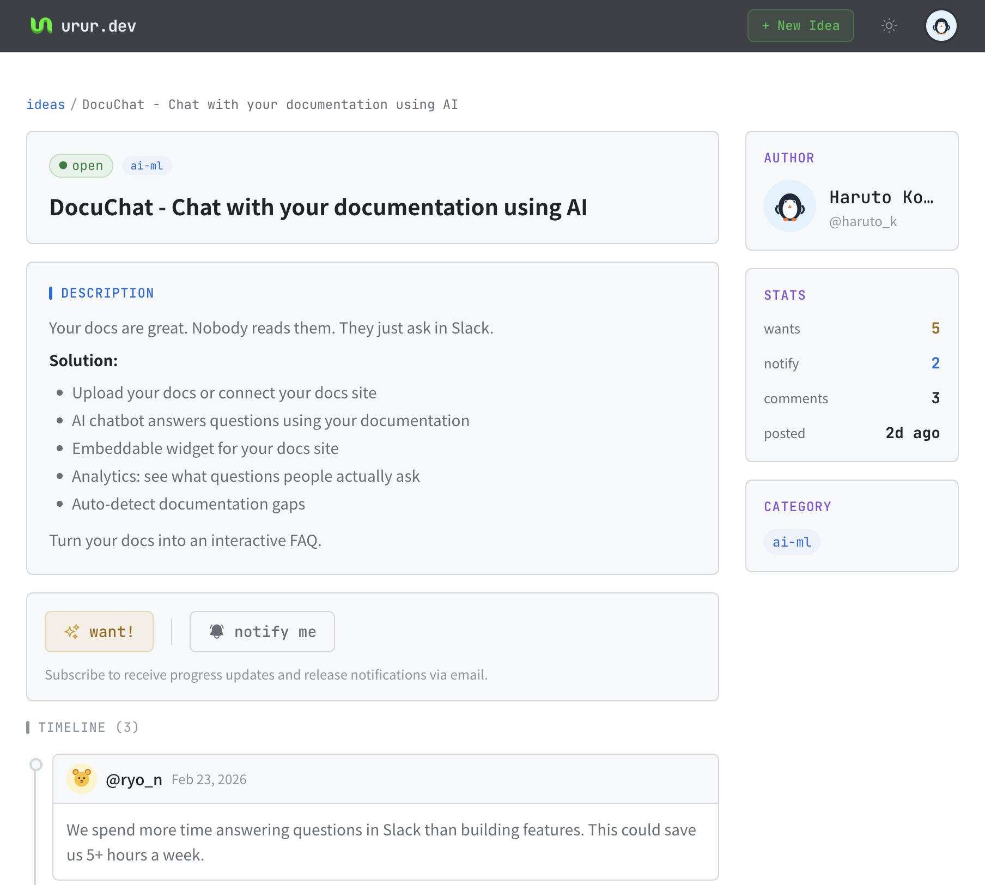
Task: Open the ideas breadcrumb link
Action: tap(45, 104)
